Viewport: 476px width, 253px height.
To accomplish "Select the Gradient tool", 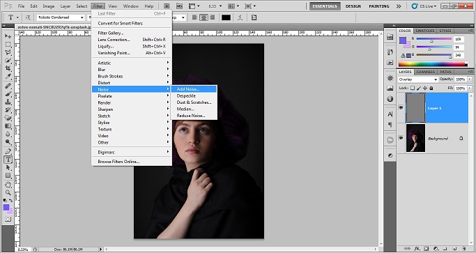I will tap(8, 126).
